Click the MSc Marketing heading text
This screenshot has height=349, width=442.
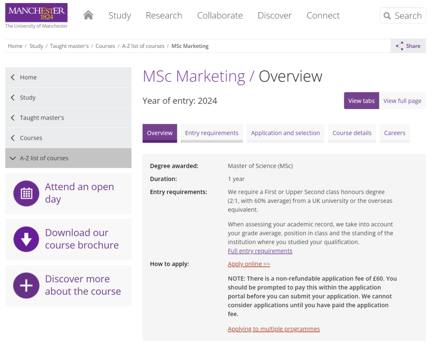194,76
